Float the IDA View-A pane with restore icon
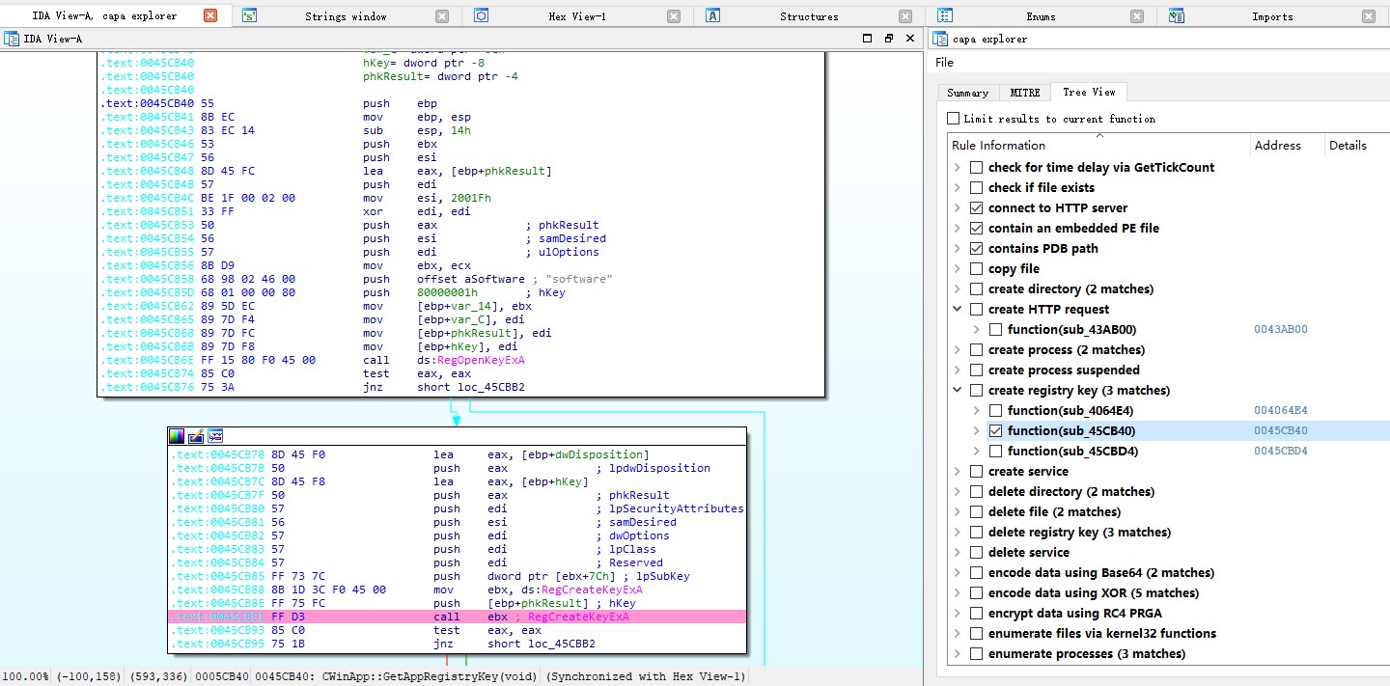1390x686 pixels. point(889,39)
